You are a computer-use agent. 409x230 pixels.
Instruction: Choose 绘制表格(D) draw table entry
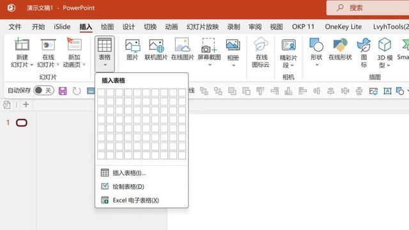[x=142, y=187]
